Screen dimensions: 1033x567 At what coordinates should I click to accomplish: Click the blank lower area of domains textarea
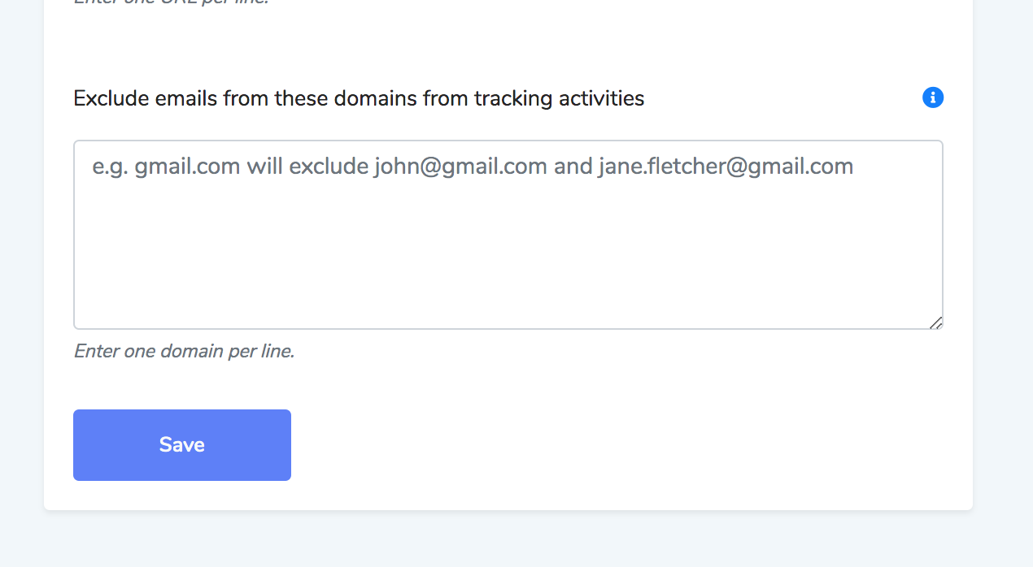(x=508, y=260)
